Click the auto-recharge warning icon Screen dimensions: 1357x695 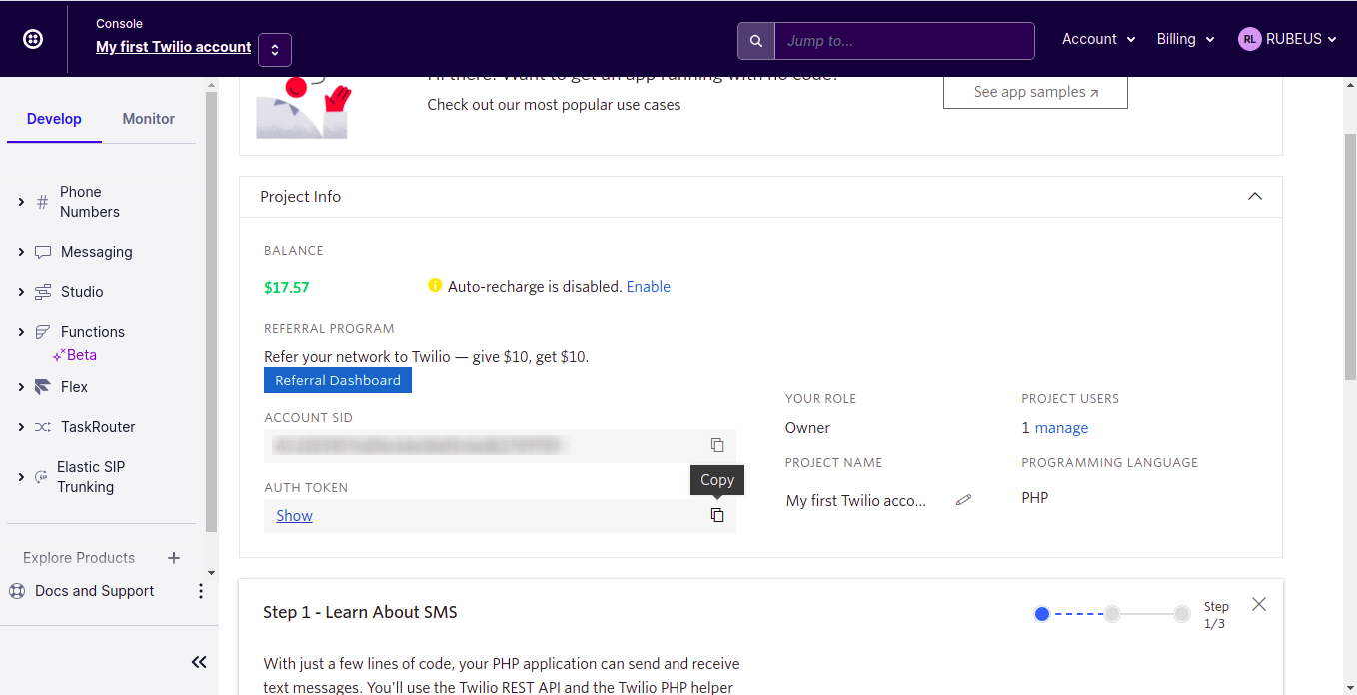[435, 286]
